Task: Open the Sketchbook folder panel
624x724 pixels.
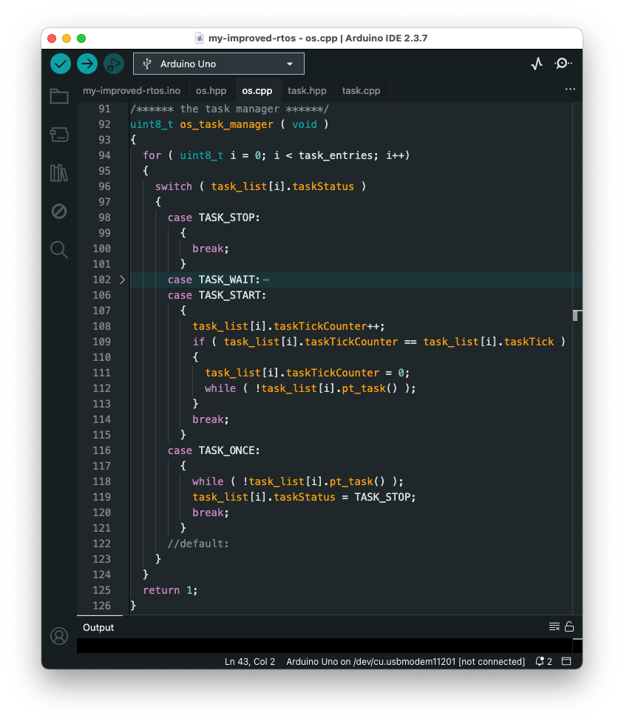Action: point(59,96)
